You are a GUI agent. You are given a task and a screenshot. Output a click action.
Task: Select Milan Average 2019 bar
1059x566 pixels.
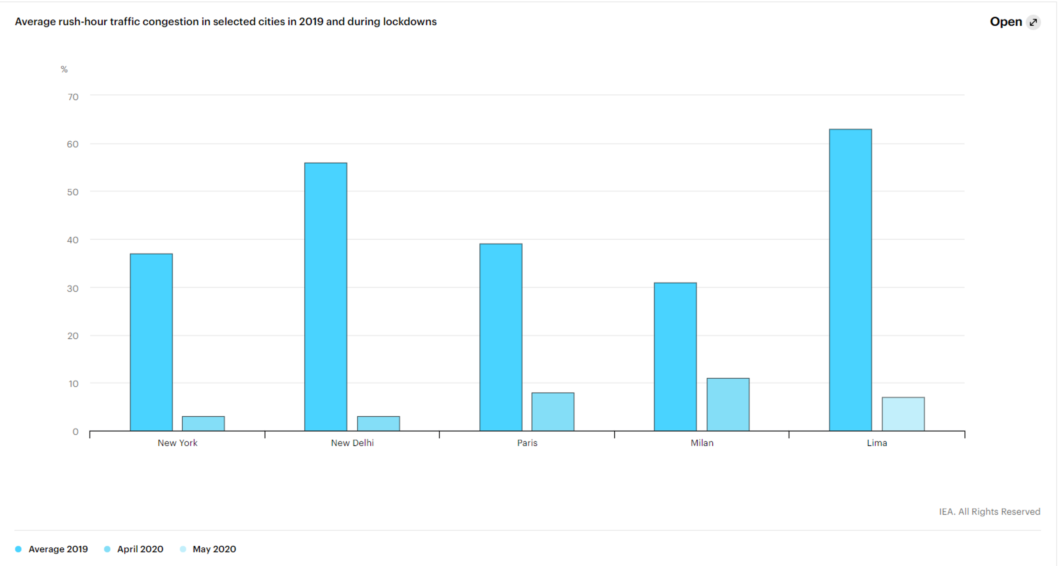pos(675,357)
